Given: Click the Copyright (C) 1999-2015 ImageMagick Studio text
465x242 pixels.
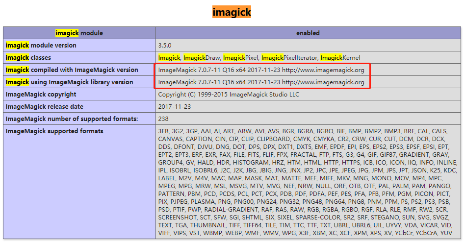Looking at the screenshot, I should [x=229, y=94].
